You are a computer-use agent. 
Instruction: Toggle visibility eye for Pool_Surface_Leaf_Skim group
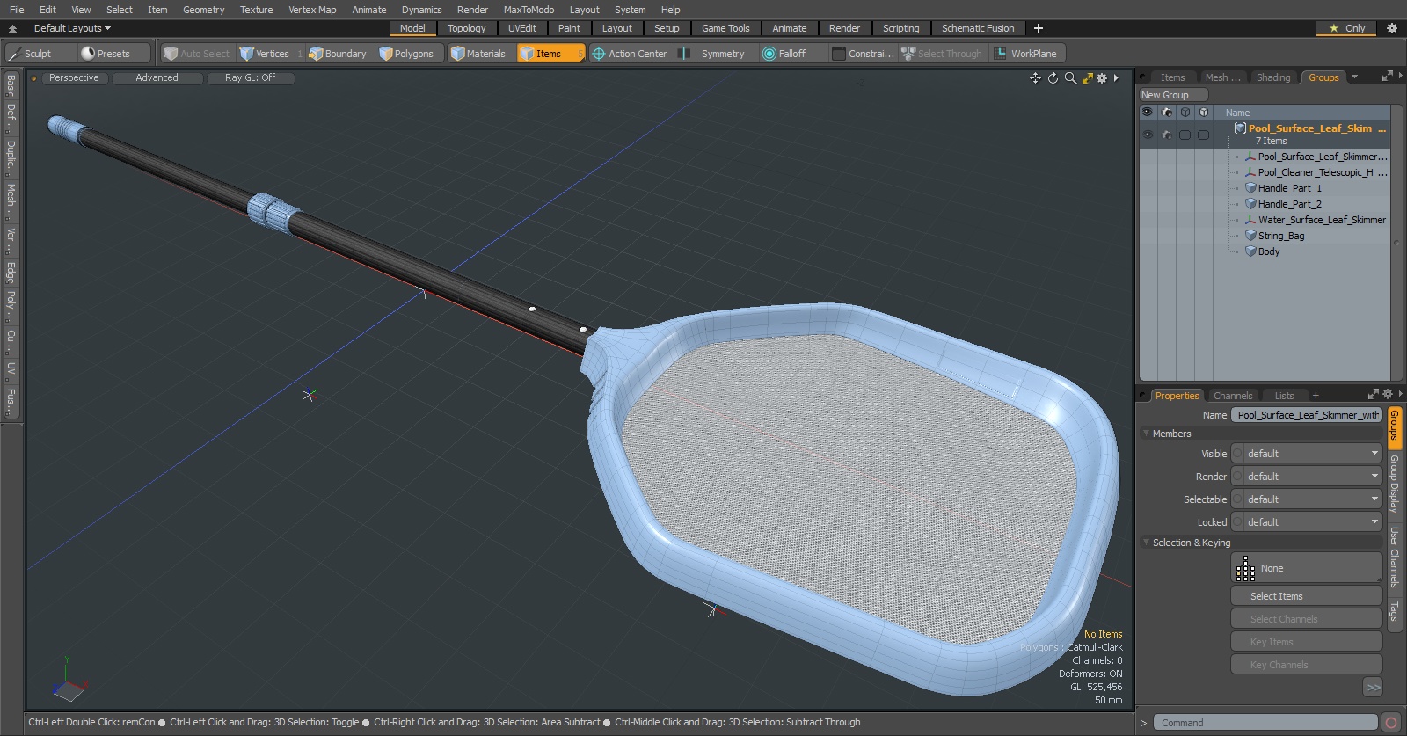point(1148,135)
